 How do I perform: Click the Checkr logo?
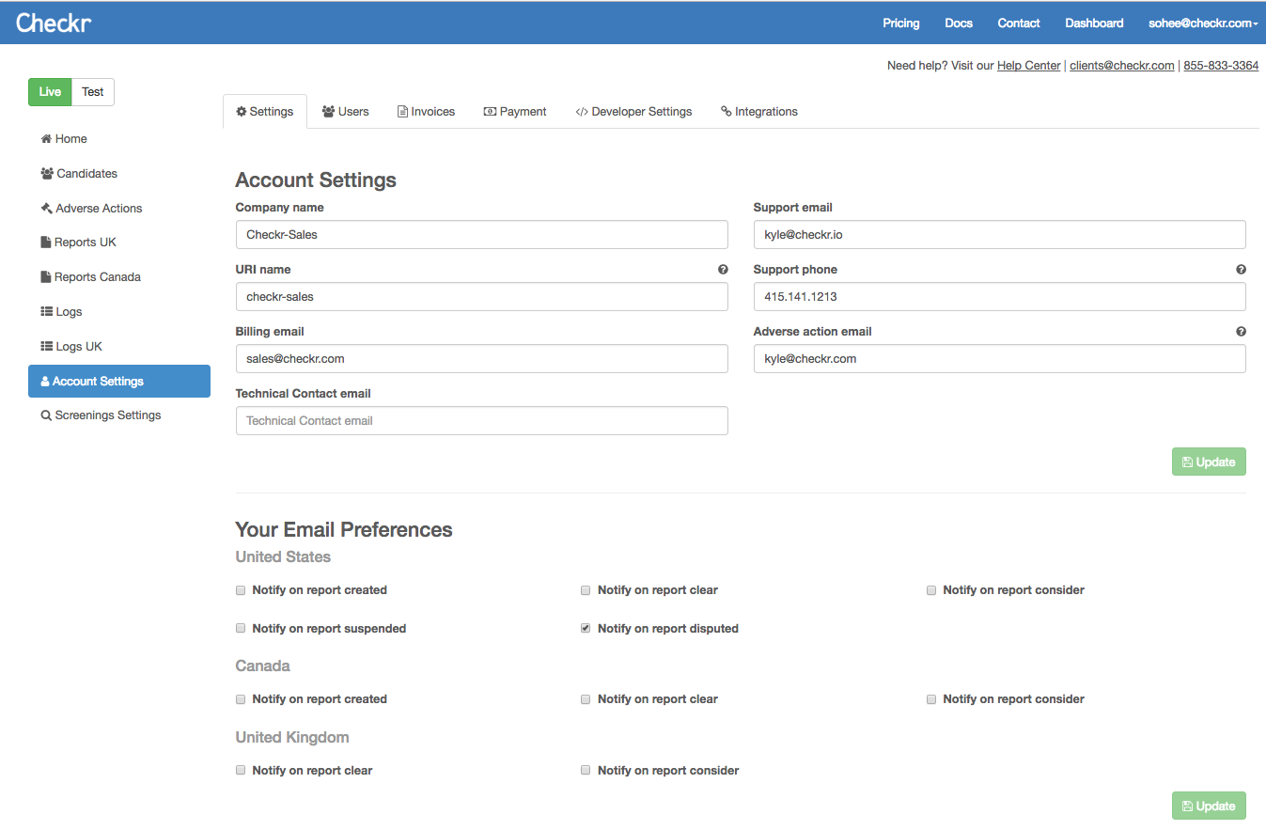pyautogui.click(x=54, y=23)
